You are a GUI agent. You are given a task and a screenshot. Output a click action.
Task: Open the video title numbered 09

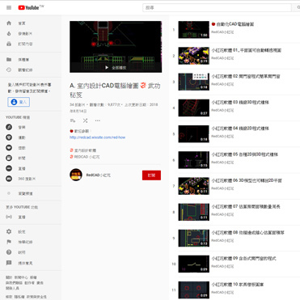(243, 259)
